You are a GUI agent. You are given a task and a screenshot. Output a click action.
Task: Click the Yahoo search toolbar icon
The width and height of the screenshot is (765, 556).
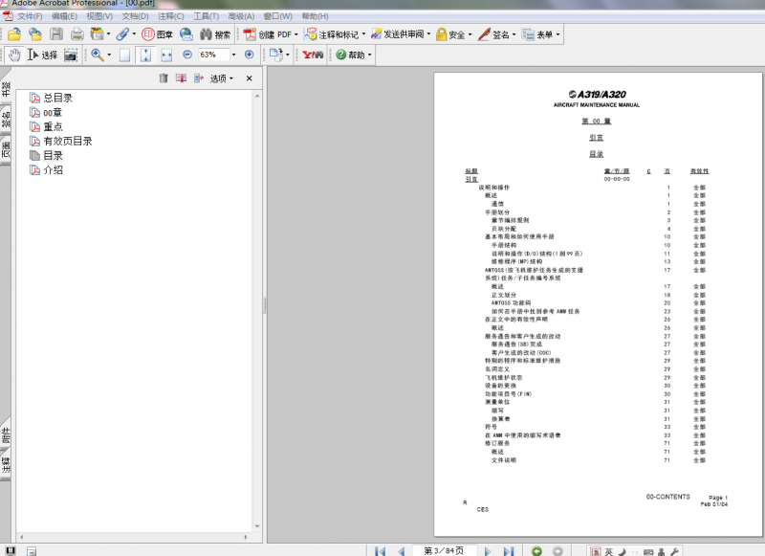313,55
